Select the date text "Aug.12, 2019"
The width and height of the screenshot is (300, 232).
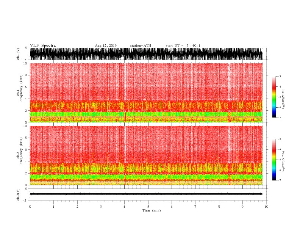click(x=106, y=45)
